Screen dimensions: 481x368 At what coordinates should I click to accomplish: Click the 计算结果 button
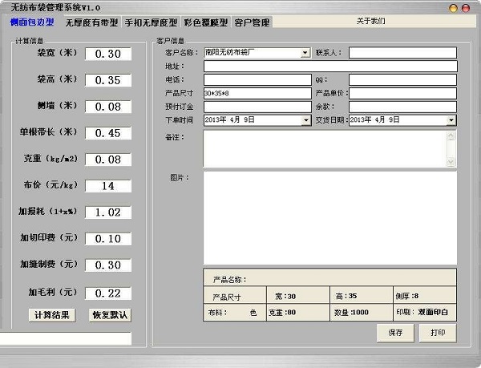(x=52, y=315)
